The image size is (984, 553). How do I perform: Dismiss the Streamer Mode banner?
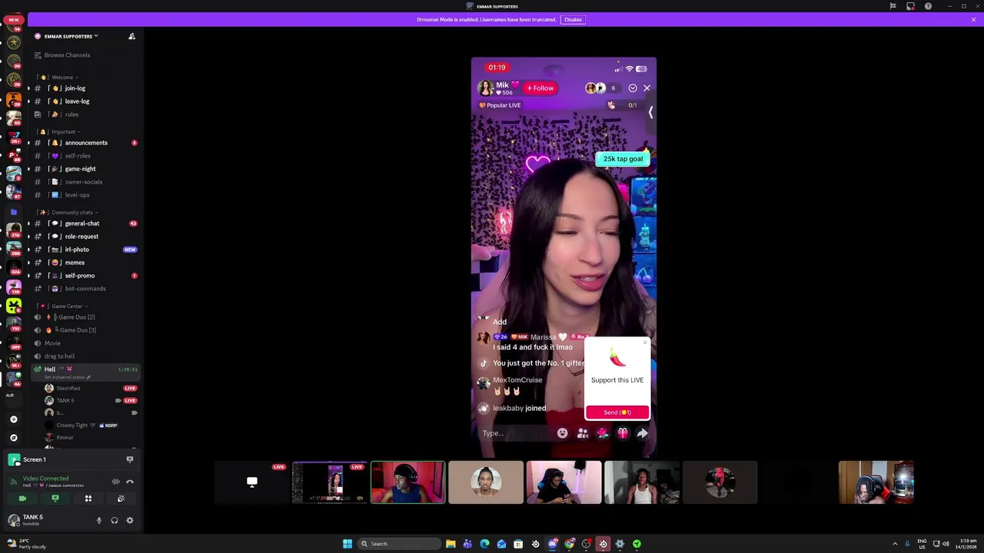pyautogui.click(x=973, y=19)
